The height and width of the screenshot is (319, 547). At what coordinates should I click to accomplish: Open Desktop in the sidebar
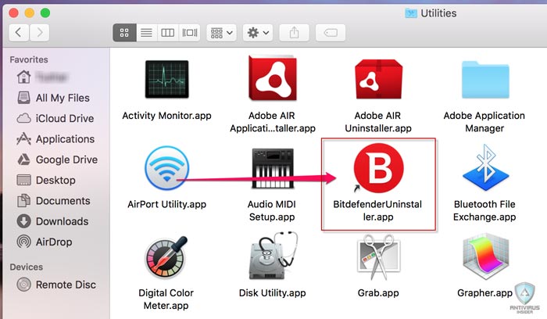(46, 180)
